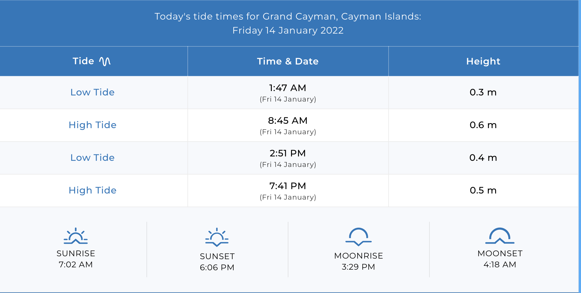The height and width of the screenshot is (293, 581).
Task: Click the 0.5 m height cell
Action: (483, 190)
